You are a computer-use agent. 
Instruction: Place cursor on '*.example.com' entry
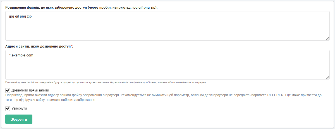(x=21, y=55)
